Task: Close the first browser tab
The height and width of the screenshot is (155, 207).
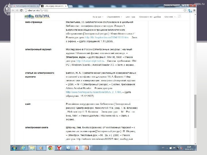Action: (x=38, y=6)
